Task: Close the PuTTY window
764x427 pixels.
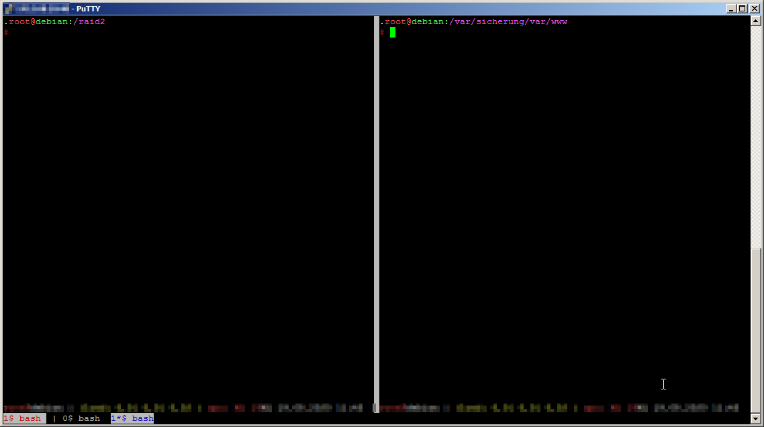Action: click(x=754, y=9)
